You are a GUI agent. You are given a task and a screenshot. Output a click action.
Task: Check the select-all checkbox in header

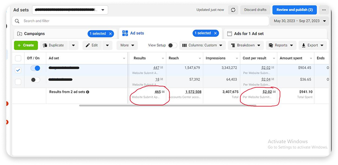tap(18, 58)
